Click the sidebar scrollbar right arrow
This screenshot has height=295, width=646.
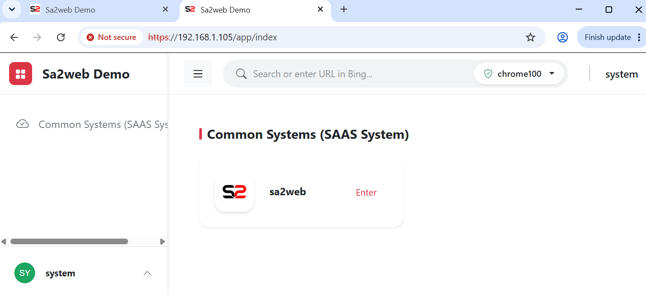[163, 242]
